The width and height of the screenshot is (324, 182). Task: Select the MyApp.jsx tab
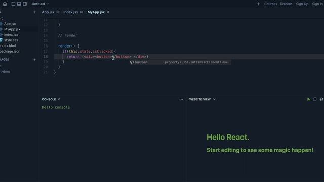pyautogui.click(x=96, y=12)
